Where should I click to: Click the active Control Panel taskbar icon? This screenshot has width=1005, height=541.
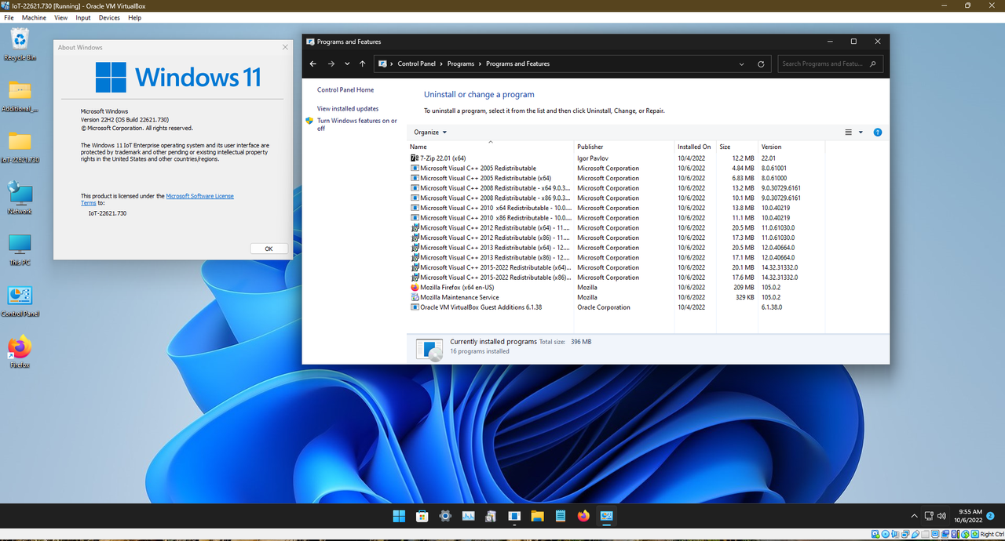coord(606,516)
